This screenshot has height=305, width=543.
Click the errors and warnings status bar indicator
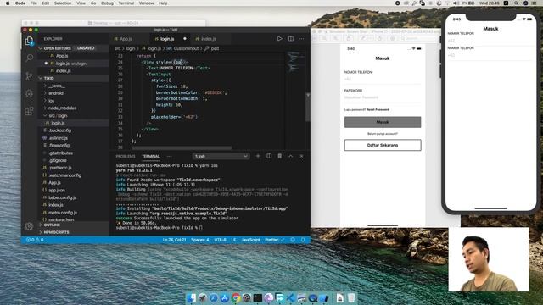pyautogui.click(x=35, y=240)
